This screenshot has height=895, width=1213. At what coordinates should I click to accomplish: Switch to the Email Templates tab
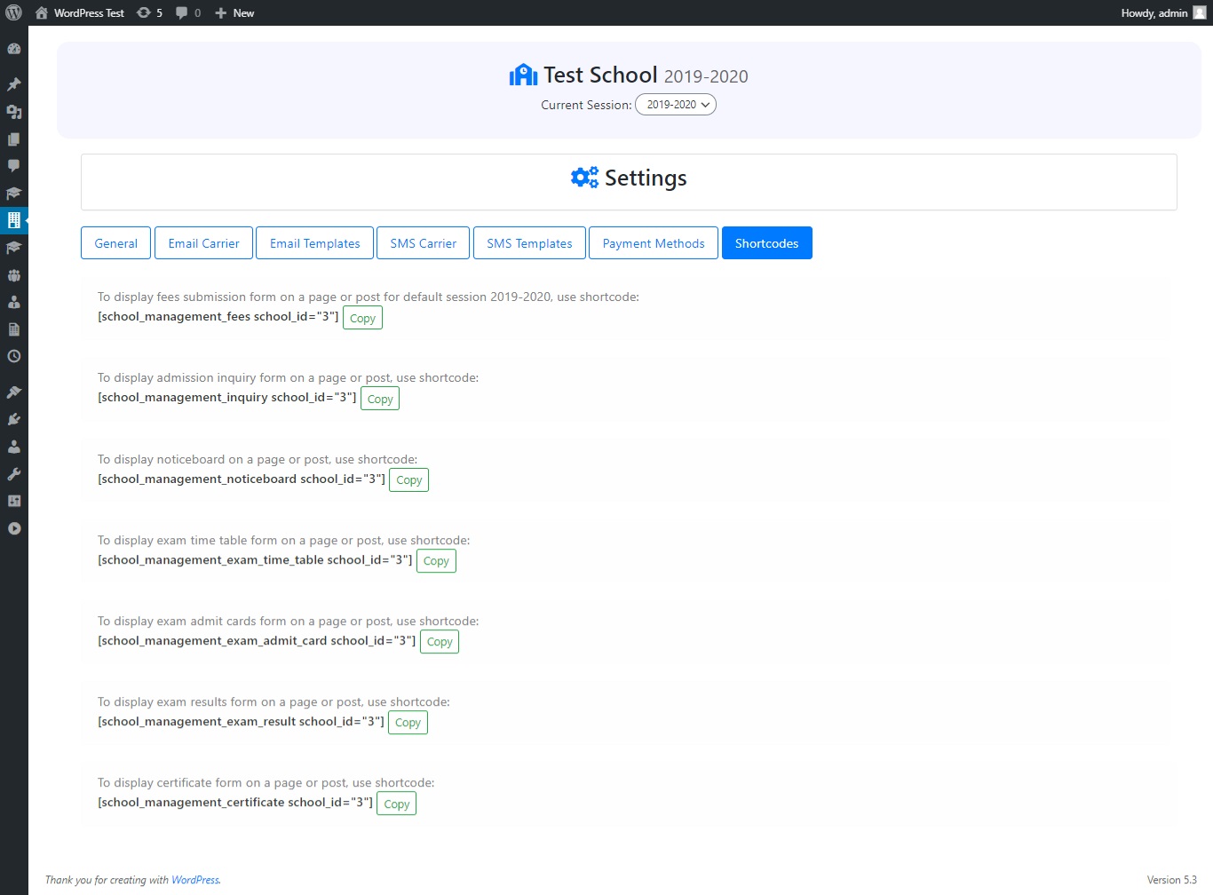click(314, 242)
